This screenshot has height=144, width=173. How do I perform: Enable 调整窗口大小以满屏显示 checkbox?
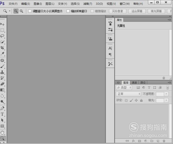[30, 11]
